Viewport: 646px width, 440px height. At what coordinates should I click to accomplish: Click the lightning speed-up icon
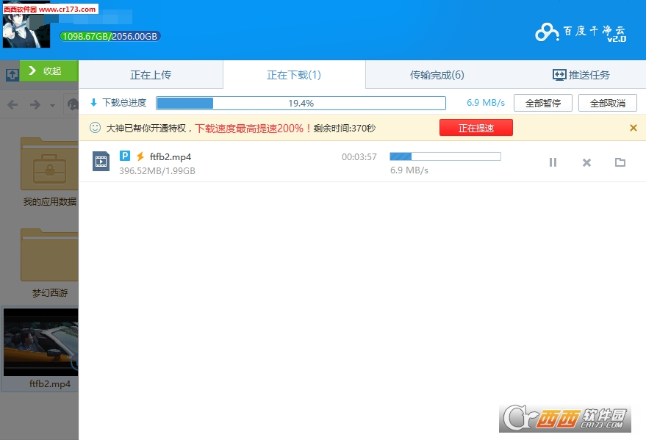coord(140,156)
